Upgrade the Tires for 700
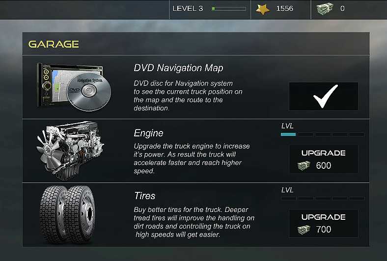 pos(324,223)
